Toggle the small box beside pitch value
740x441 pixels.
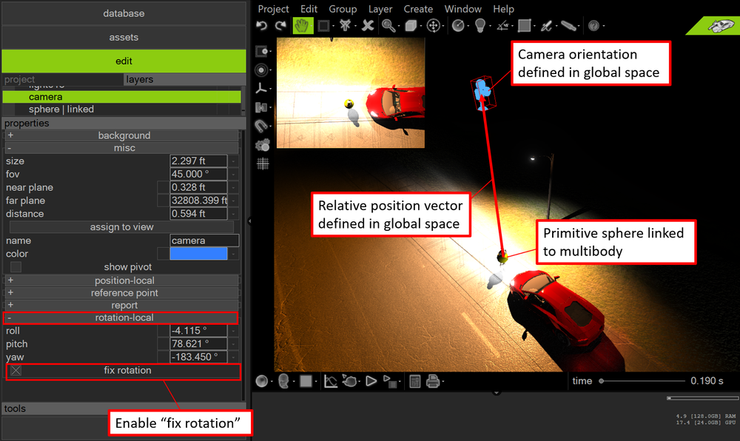(164, 344)
